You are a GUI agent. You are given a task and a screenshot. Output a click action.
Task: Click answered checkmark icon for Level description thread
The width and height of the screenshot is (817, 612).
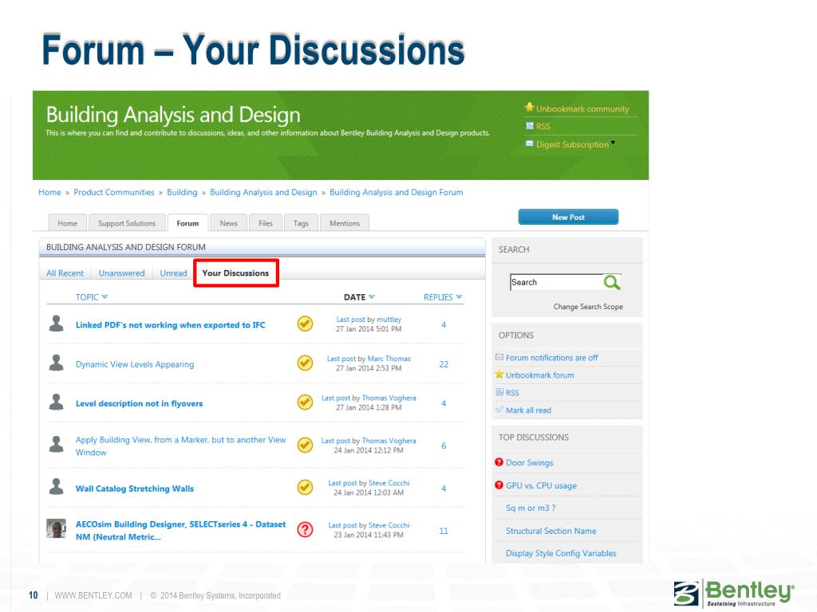coord(305,402)
